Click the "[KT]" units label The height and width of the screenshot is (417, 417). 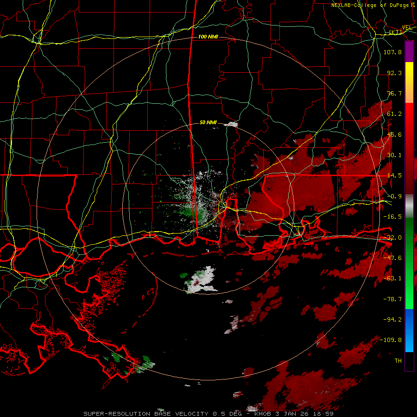(396, 32)
